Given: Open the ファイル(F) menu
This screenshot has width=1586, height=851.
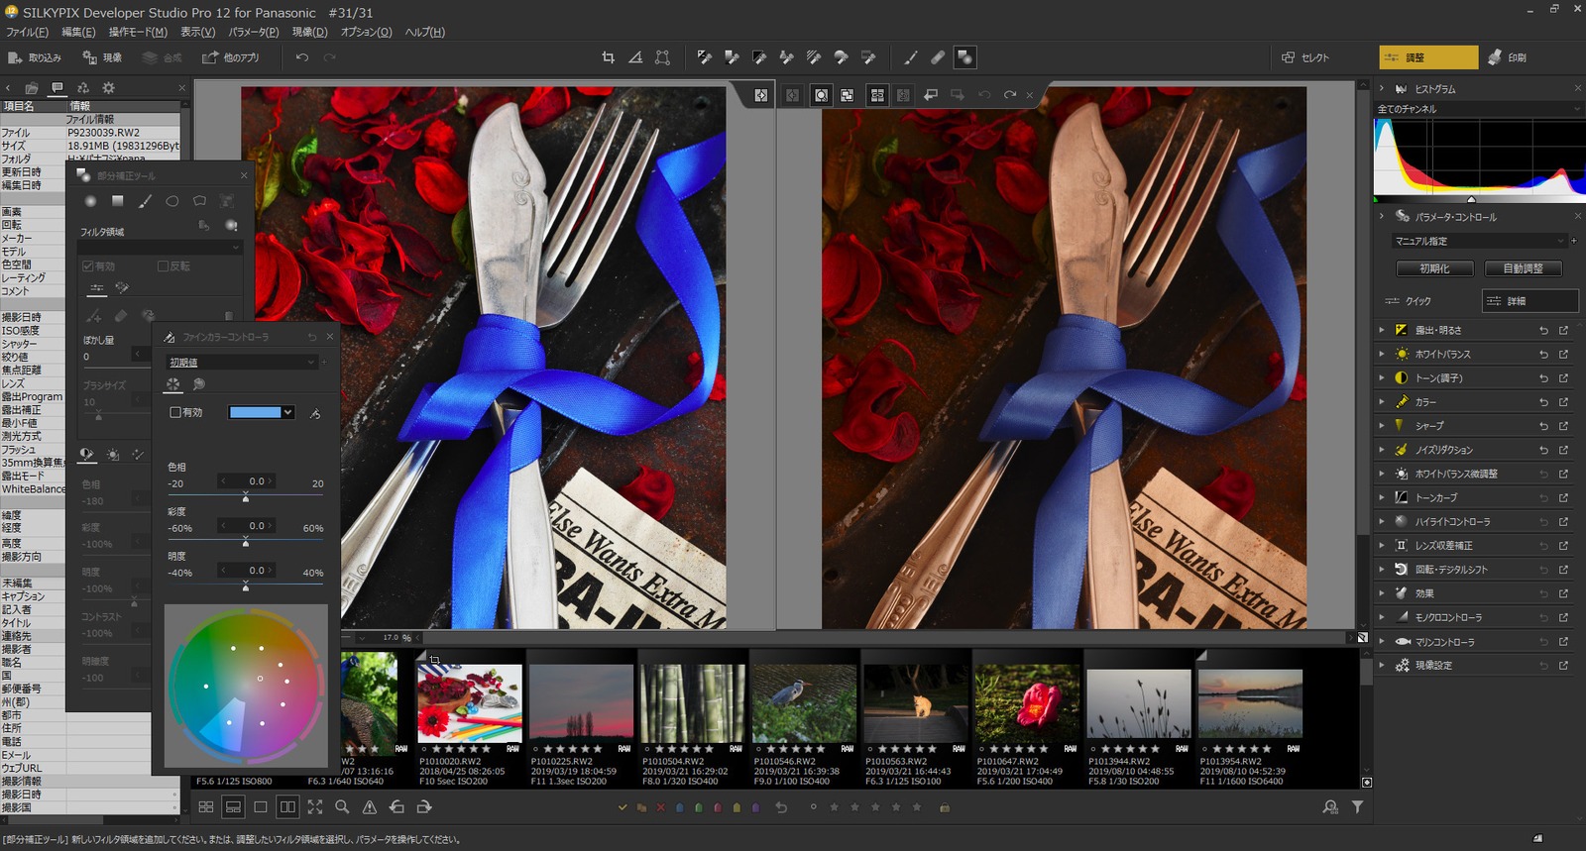Looking at the screenshot, I should (27, 32).
